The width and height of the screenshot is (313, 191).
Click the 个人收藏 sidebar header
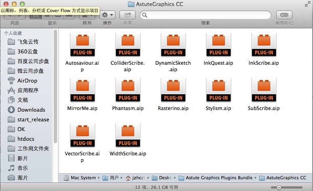point(13,33)
